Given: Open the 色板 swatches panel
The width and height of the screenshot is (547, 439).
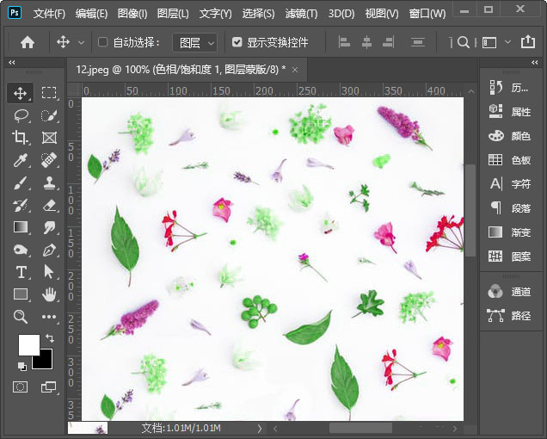Looking at the screenshot, I should point(511,160).
